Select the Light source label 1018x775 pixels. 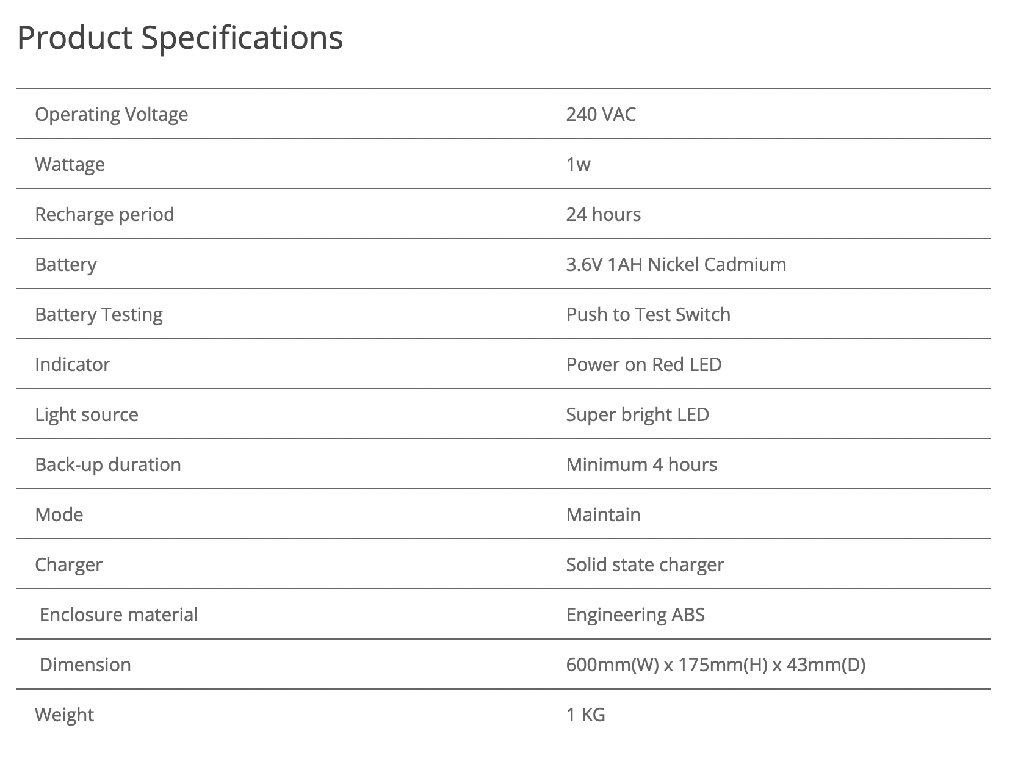[x=87, y=415]
